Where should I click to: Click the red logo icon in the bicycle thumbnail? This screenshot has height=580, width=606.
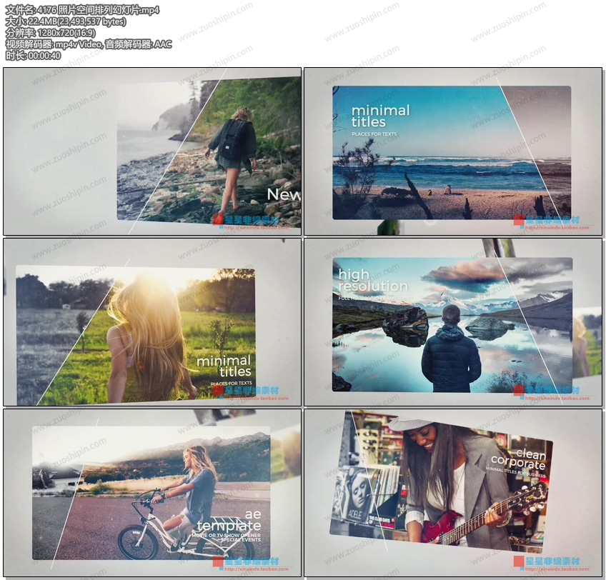tap(217, 562)
